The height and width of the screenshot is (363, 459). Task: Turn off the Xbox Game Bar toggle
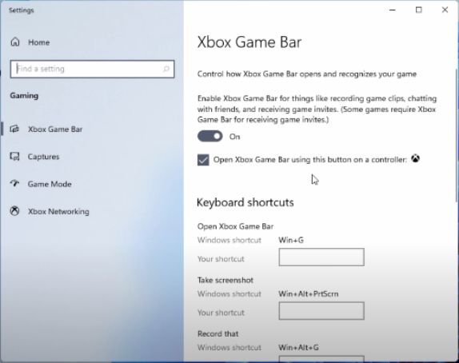pos(210,137)
